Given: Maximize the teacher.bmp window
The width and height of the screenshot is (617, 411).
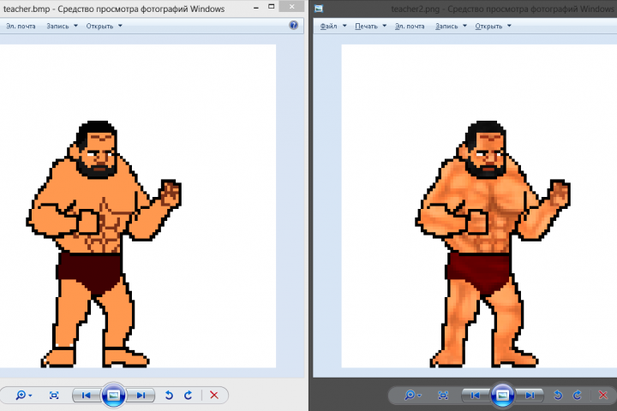Looking at the screenshot, I should 271,6.
